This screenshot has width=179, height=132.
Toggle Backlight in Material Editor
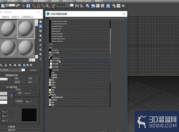(x=41, y=26)
